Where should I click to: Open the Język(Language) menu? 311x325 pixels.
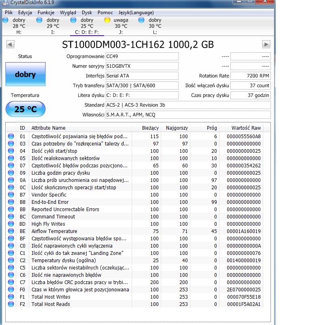point(136,13)
